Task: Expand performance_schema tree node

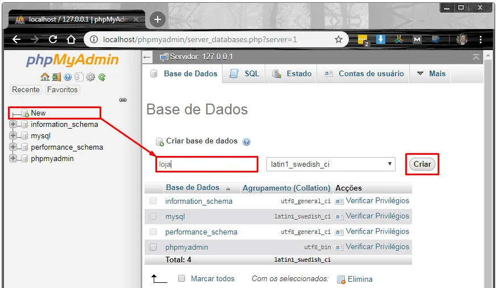Action: pos(13,147)
